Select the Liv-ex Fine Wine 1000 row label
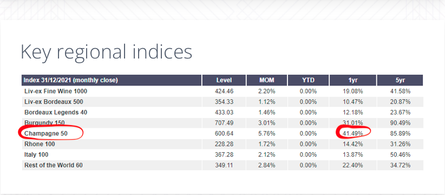Image resolution: width=445 pixels, height=195 pixels. [56, 92]
